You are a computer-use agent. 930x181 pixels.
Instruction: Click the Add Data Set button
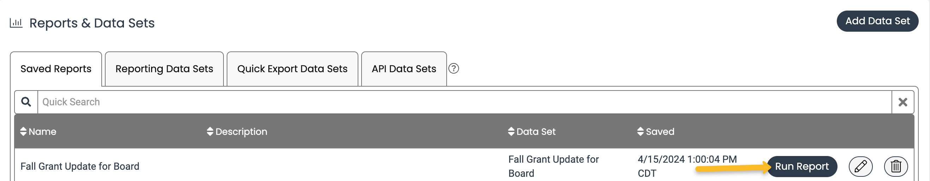877,21
